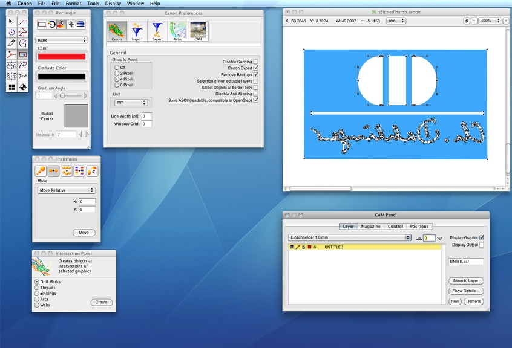Image resolution: width=512 pixels, height=348 pixels.
Task: Open the Astro preferences pane
Action: (x=177, y=31)
